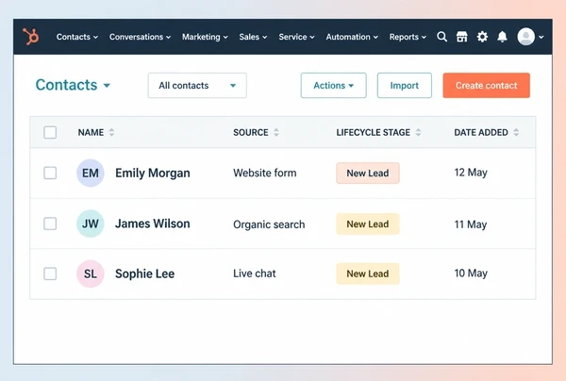Open the Sophie Lee contact name
Image resolution: width=566 pixels, height=381 pixels.
pos(144,273)
